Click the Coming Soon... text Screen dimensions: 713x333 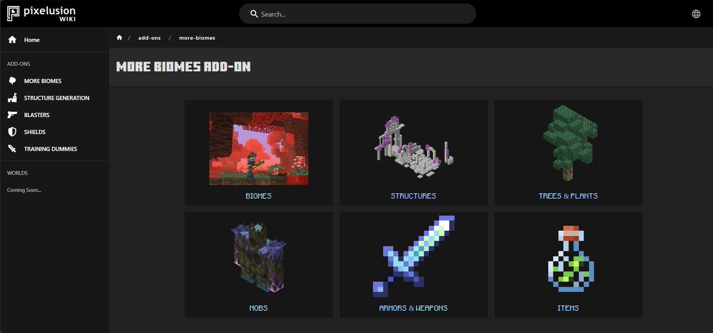pyautogui.click(x=24, y=190)
